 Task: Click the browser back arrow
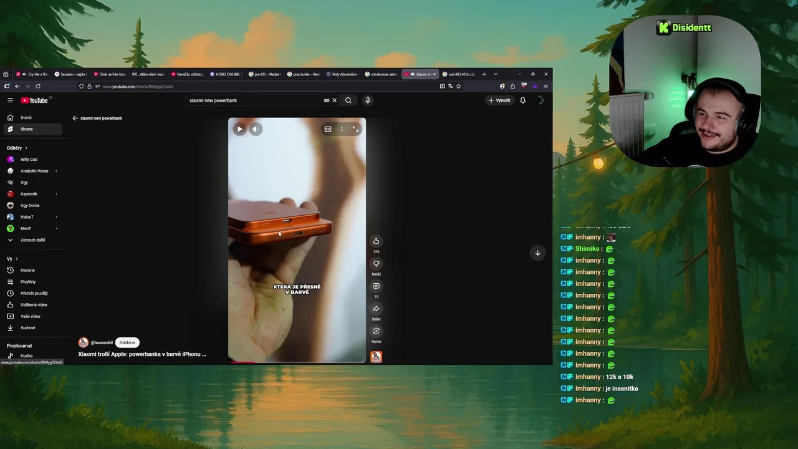17,86
